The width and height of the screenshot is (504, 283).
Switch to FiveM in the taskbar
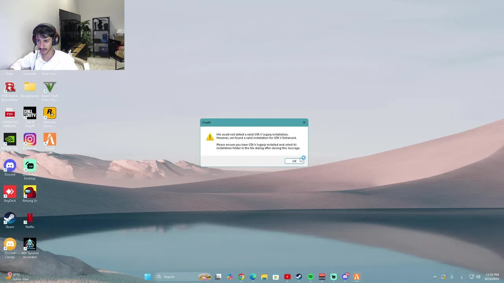pyautogui.click(x=357, y=277)
